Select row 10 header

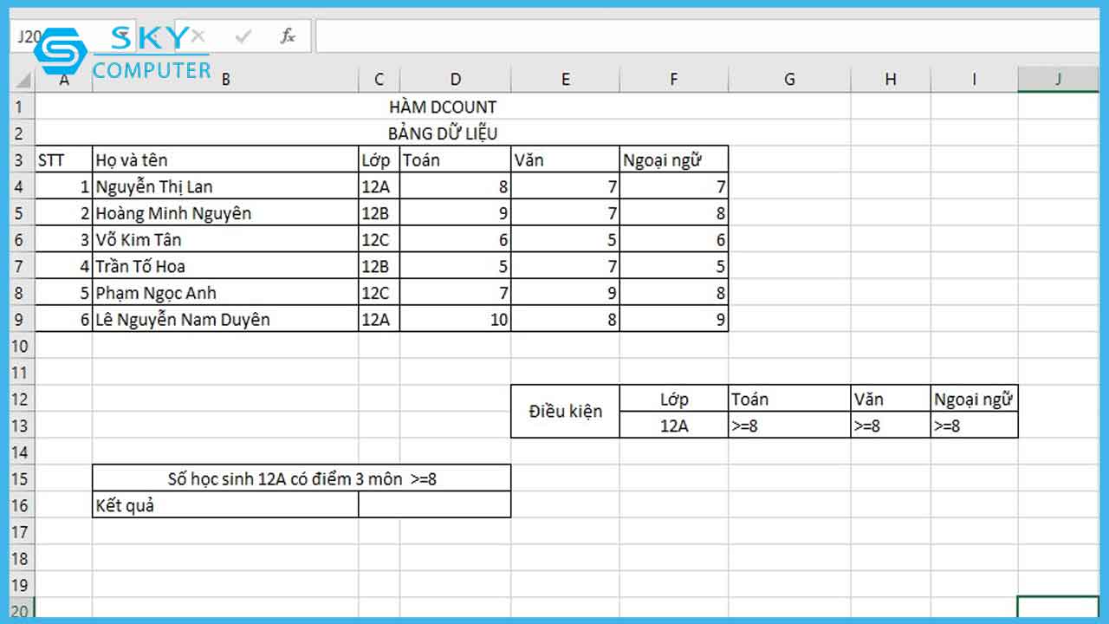(23, 346)
